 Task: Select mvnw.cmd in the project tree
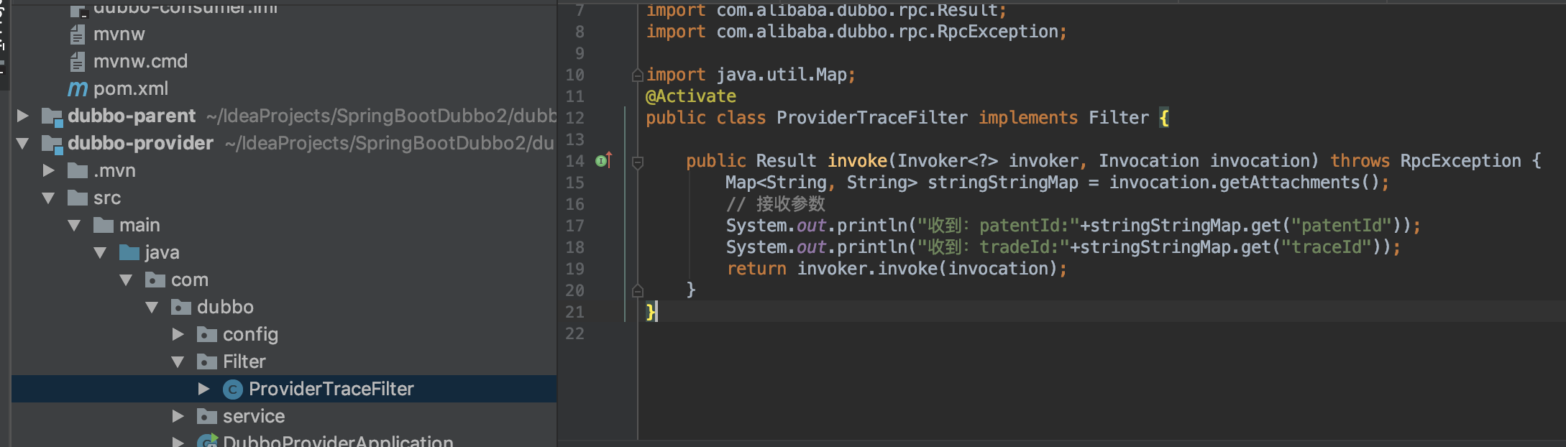[x=284, y=62]
